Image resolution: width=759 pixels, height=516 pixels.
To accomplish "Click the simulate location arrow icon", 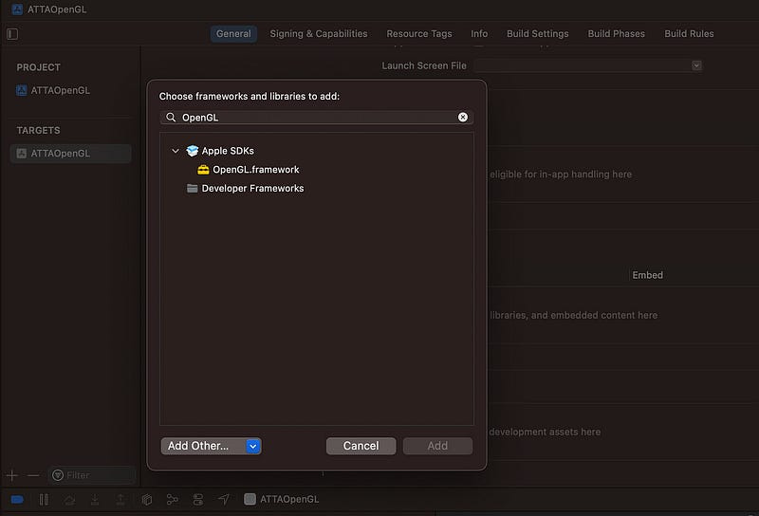I will point(224,499).
